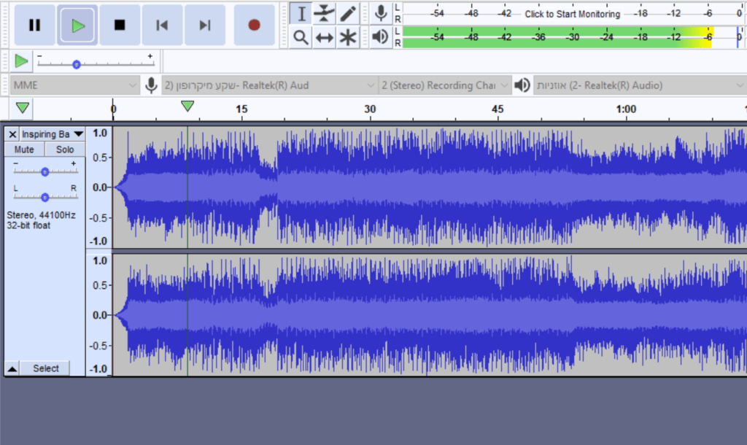Click Play-at-Speed green button
Screen dimensions: 747x445
coord(21,61)
